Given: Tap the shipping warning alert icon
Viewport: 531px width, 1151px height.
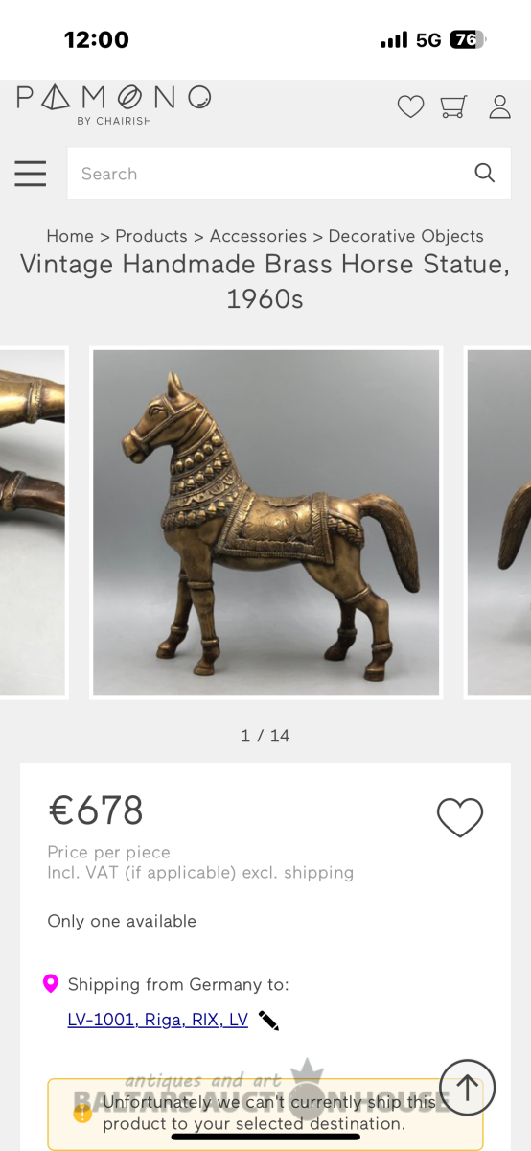Looking at the screenshot, I should click(83, 1114).
